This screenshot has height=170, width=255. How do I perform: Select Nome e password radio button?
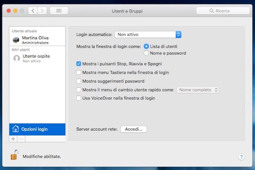click(x=146, y=53)
